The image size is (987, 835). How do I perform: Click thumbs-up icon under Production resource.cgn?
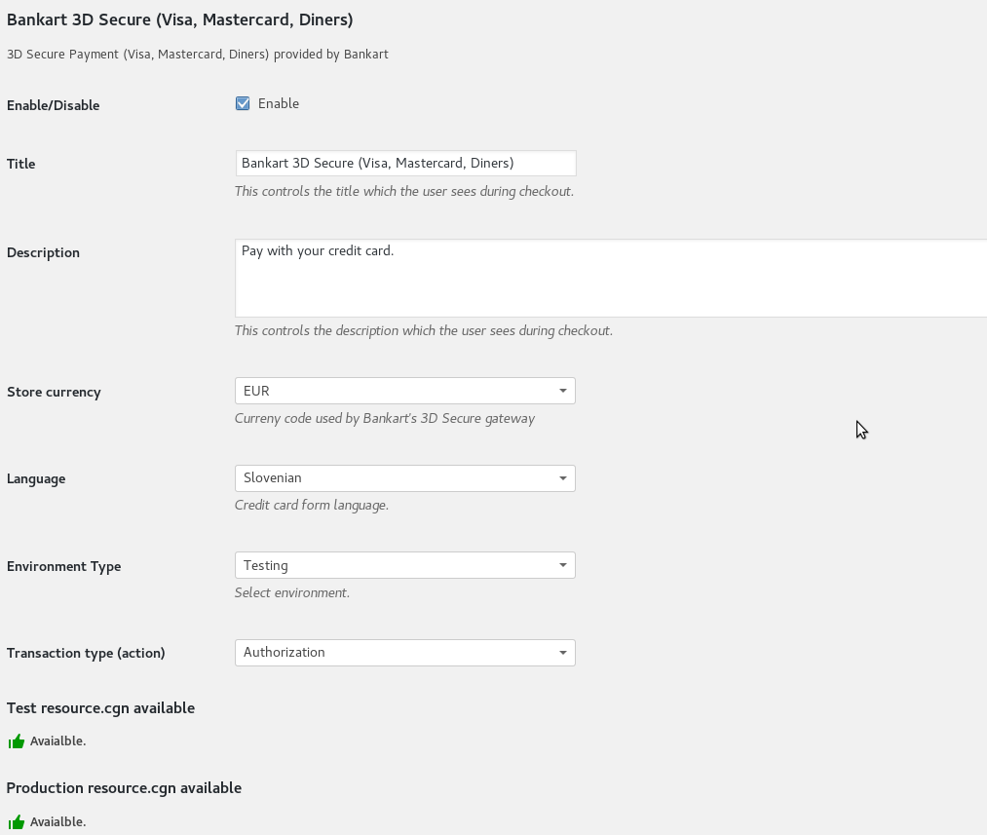(17, 821)
